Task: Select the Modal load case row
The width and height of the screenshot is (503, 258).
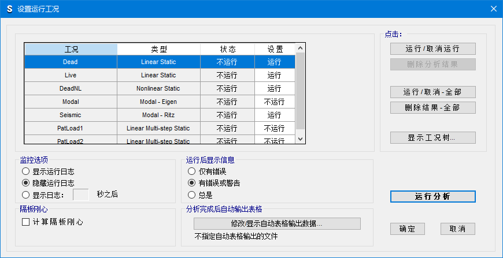Action: [71, 102]
